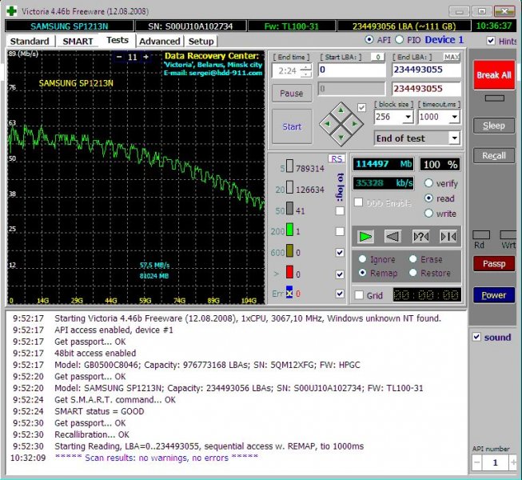Select the random seek '?' scan icon
This screenshot has width=522, height=480.
point(420,236)
